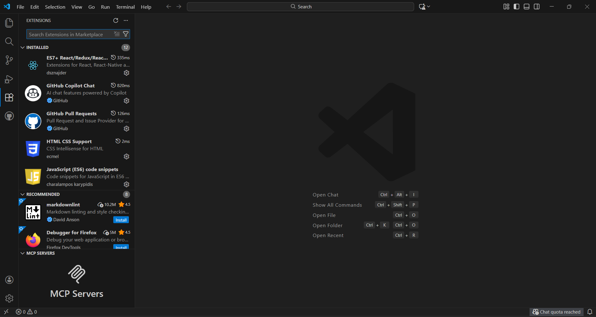Viewport: 596px width, 317px height.
Task: Open Run and Debug view
Action: pos(9,79)
